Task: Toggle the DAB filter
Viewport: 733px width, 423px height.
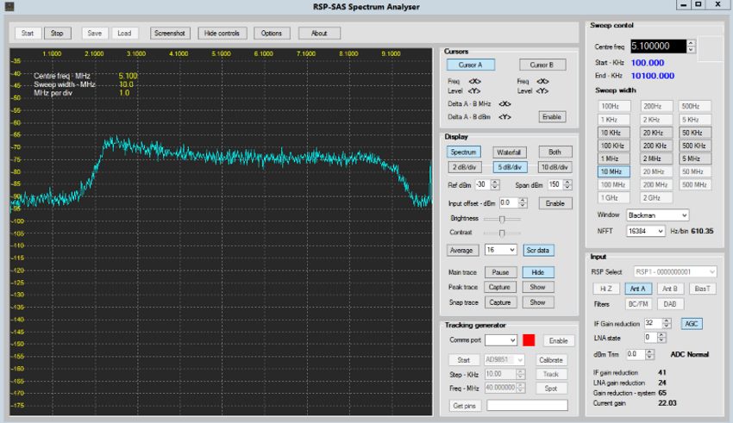Action: [670, 304]
